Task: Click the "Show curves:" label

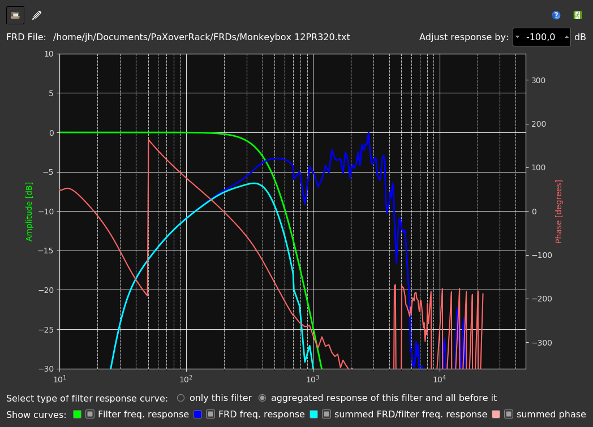Action: point(36,415)
